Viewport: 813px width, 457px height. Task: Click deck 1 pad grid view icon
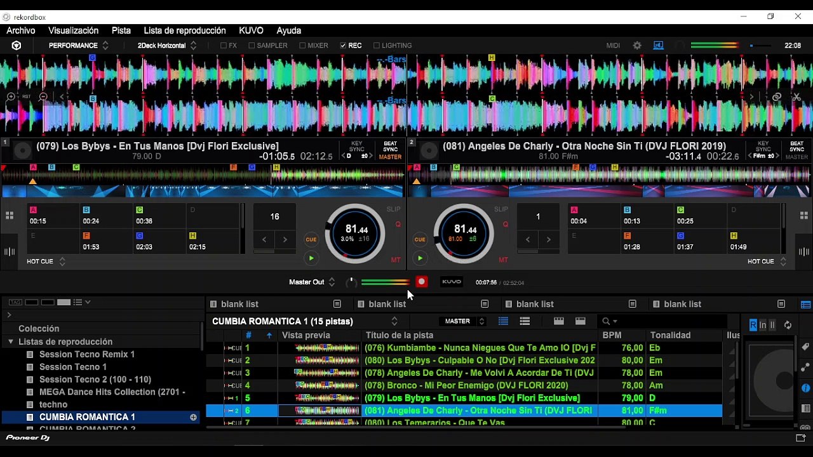coord(10,216)
